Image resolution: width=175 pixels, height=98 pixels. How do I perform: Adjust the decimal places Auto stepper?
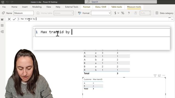click(x=150, y=13)
